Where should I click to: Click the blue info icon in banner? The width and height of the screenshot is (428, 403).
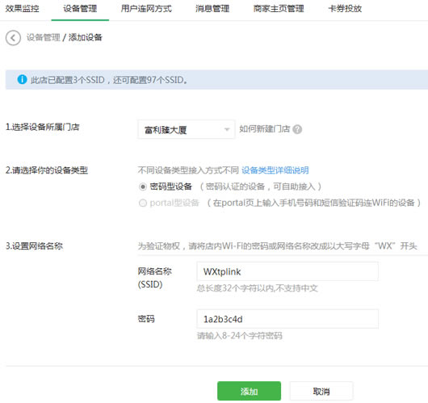pyautogui.click(x=22, y=79)
